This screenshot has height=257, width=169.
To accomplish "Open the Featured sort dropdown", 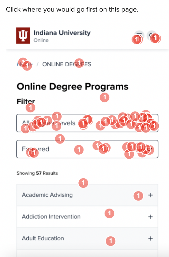I will tap(87, 149).
